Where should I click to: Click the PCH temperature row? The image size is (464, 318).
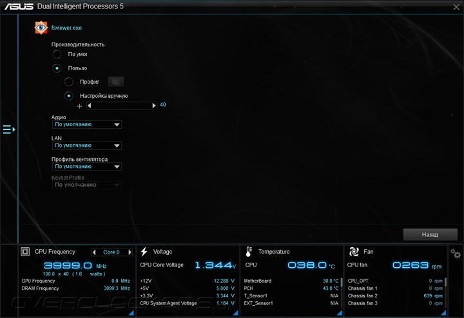point(291,288)
